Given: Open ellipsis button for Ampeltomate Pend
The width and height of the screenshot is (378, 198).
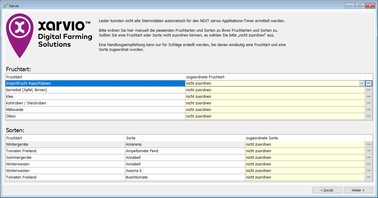Looking at the screenshot, I should [x=369, y=151].
